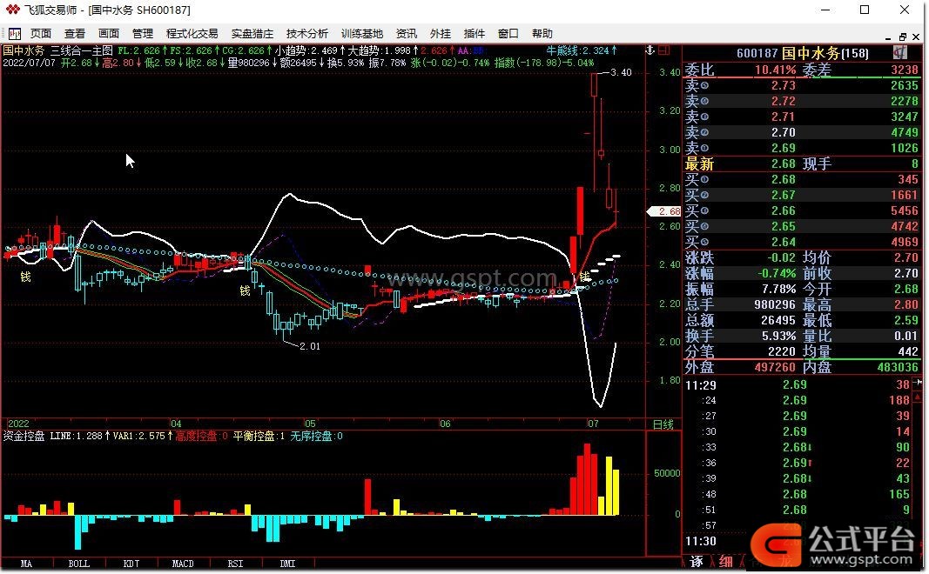Click the 卖 2.73 ask price row
This screenshot has width=929, height=574.
pyautogui.click(x=802, y=85)
